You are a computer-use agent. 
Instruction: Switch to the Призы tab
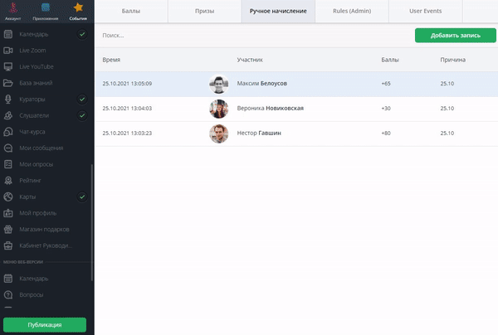(x=204, y=11)
